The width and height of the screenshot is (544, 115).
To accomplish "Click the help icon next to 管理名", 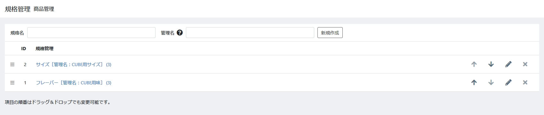I will coord(180,33).
